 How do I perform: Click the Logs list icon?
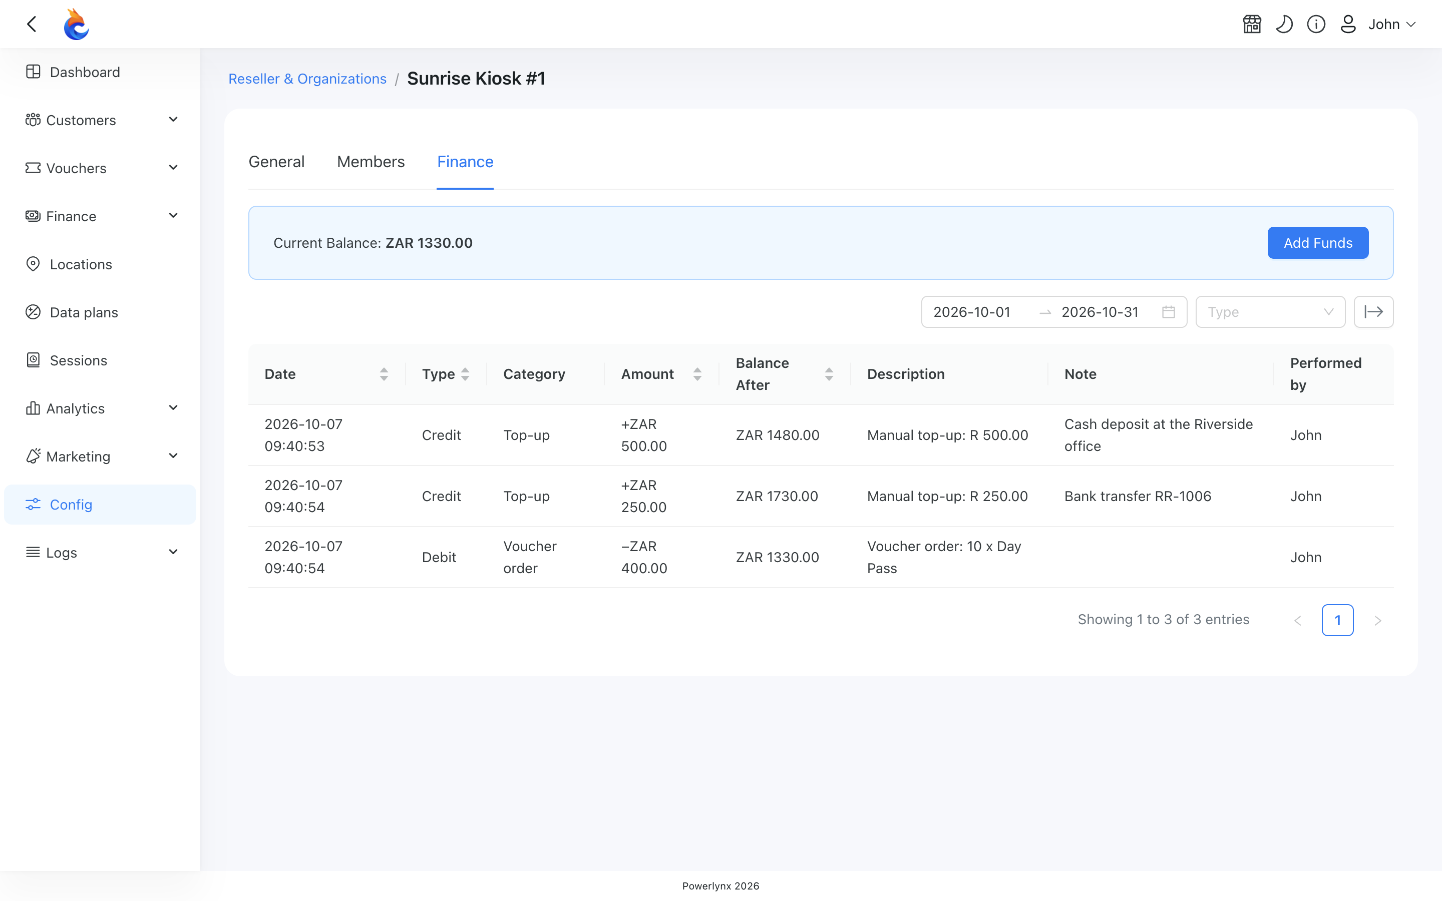pos(33,553)
